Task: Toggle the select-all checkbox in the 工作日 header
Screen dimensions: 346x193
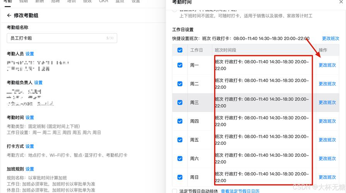Action: click(180, 50)
